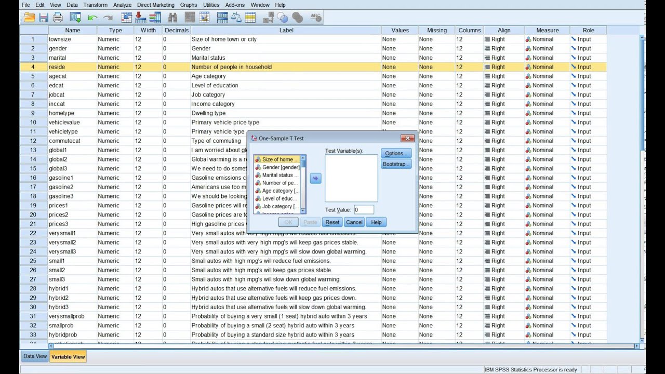Click the 'verysmallprob' variable name cell
665x374 pixels.
pos(73,316)
